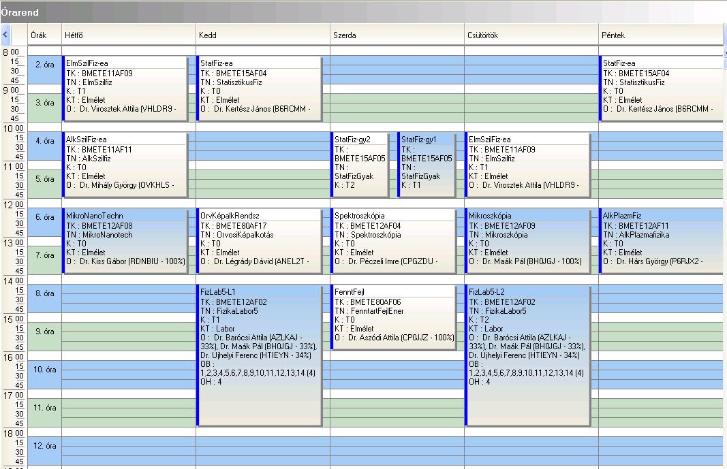The width and height of the screenshot is (727, 469).
Task: Click the '8. óra' time slot label
Action: (44, 293)
